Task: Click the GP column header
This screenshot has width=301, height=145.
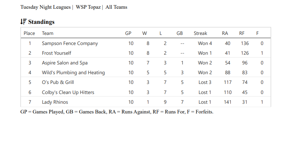Action: pos(128,33)
